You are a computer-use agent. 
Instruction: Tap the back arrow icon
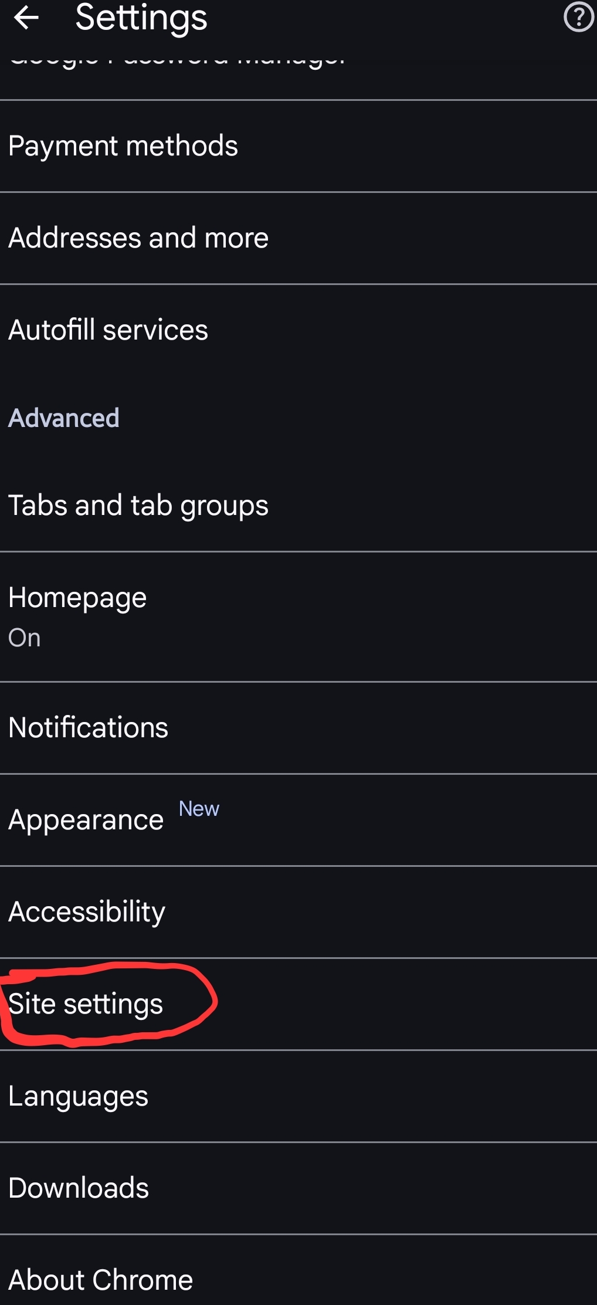coord(26,18)
